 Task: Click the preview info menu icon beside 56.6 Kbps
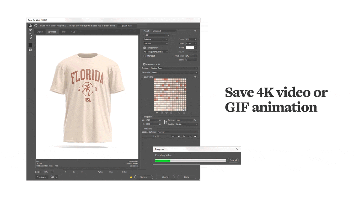tap(57, 166)
